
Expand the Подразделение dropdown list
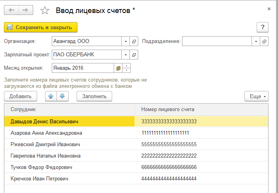point(256,41)
